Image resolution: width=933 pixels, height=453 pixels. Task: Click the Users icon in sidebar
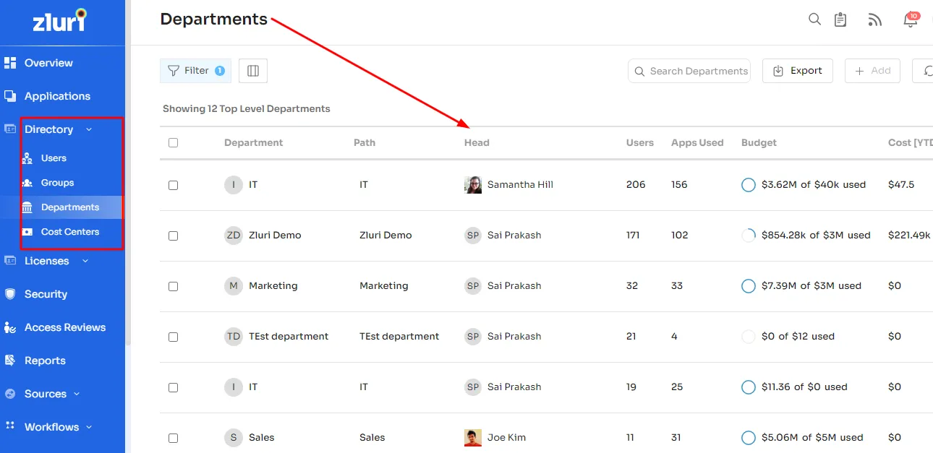27,158
